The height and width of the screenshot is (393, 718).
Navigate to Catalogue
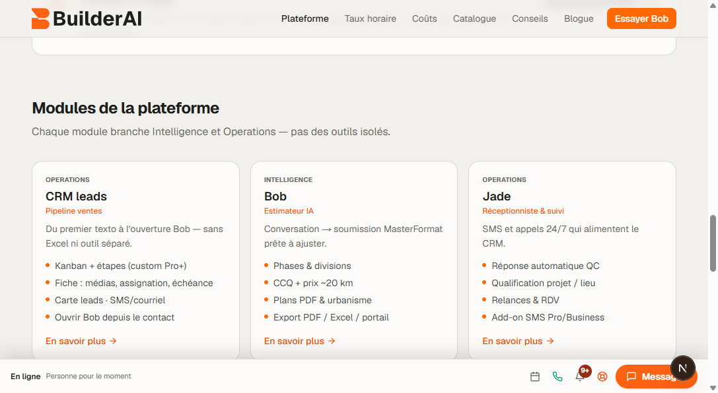[474, 18]
